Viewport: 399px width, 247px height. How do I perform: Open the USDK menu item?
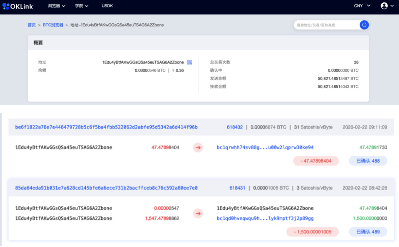107,6
